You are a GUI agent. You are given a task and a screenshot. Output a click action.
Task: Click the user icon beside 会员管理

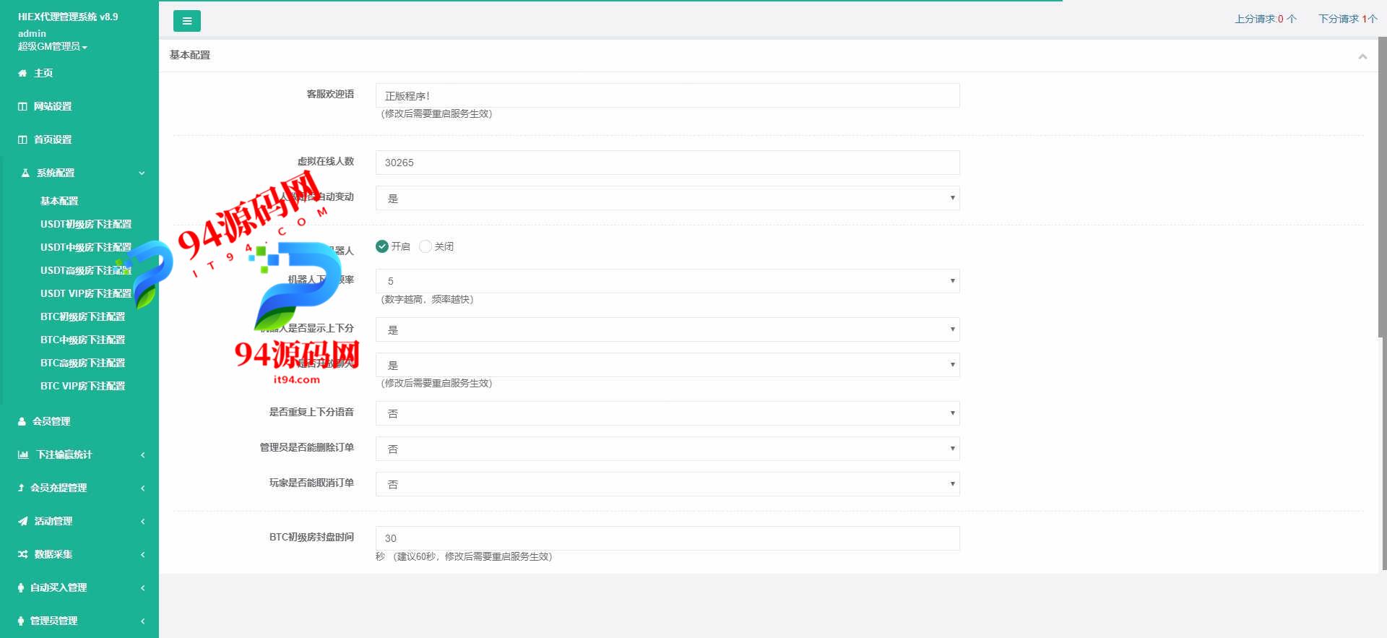pyautogui.click(x=22, y=421)
